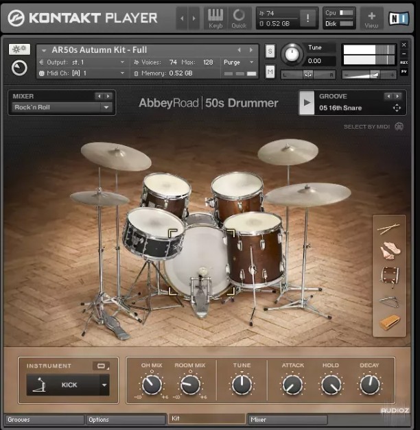The height and width of the screenshot is (430, 420).
Task: Expand the KICK instrument dropdown
Action: pyautogui.click(x=104, y=385)
